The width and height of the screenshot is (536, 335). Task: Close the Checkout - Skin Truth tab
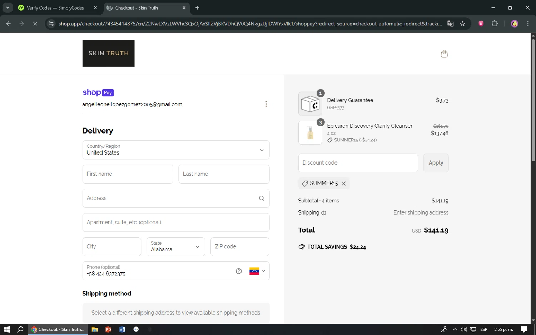click(x=184, y=8)
